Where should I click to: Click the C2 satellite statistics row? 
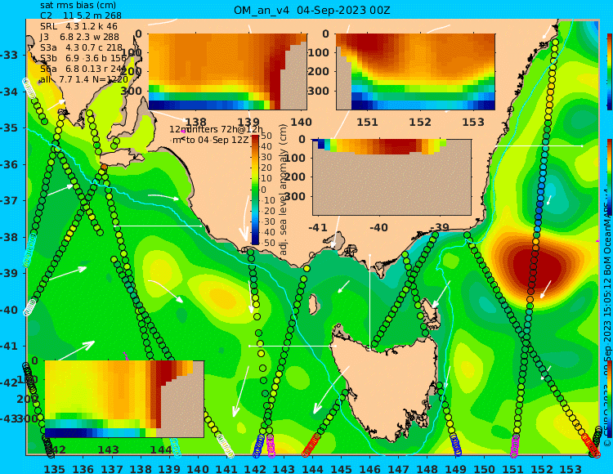tap(81, 16)
